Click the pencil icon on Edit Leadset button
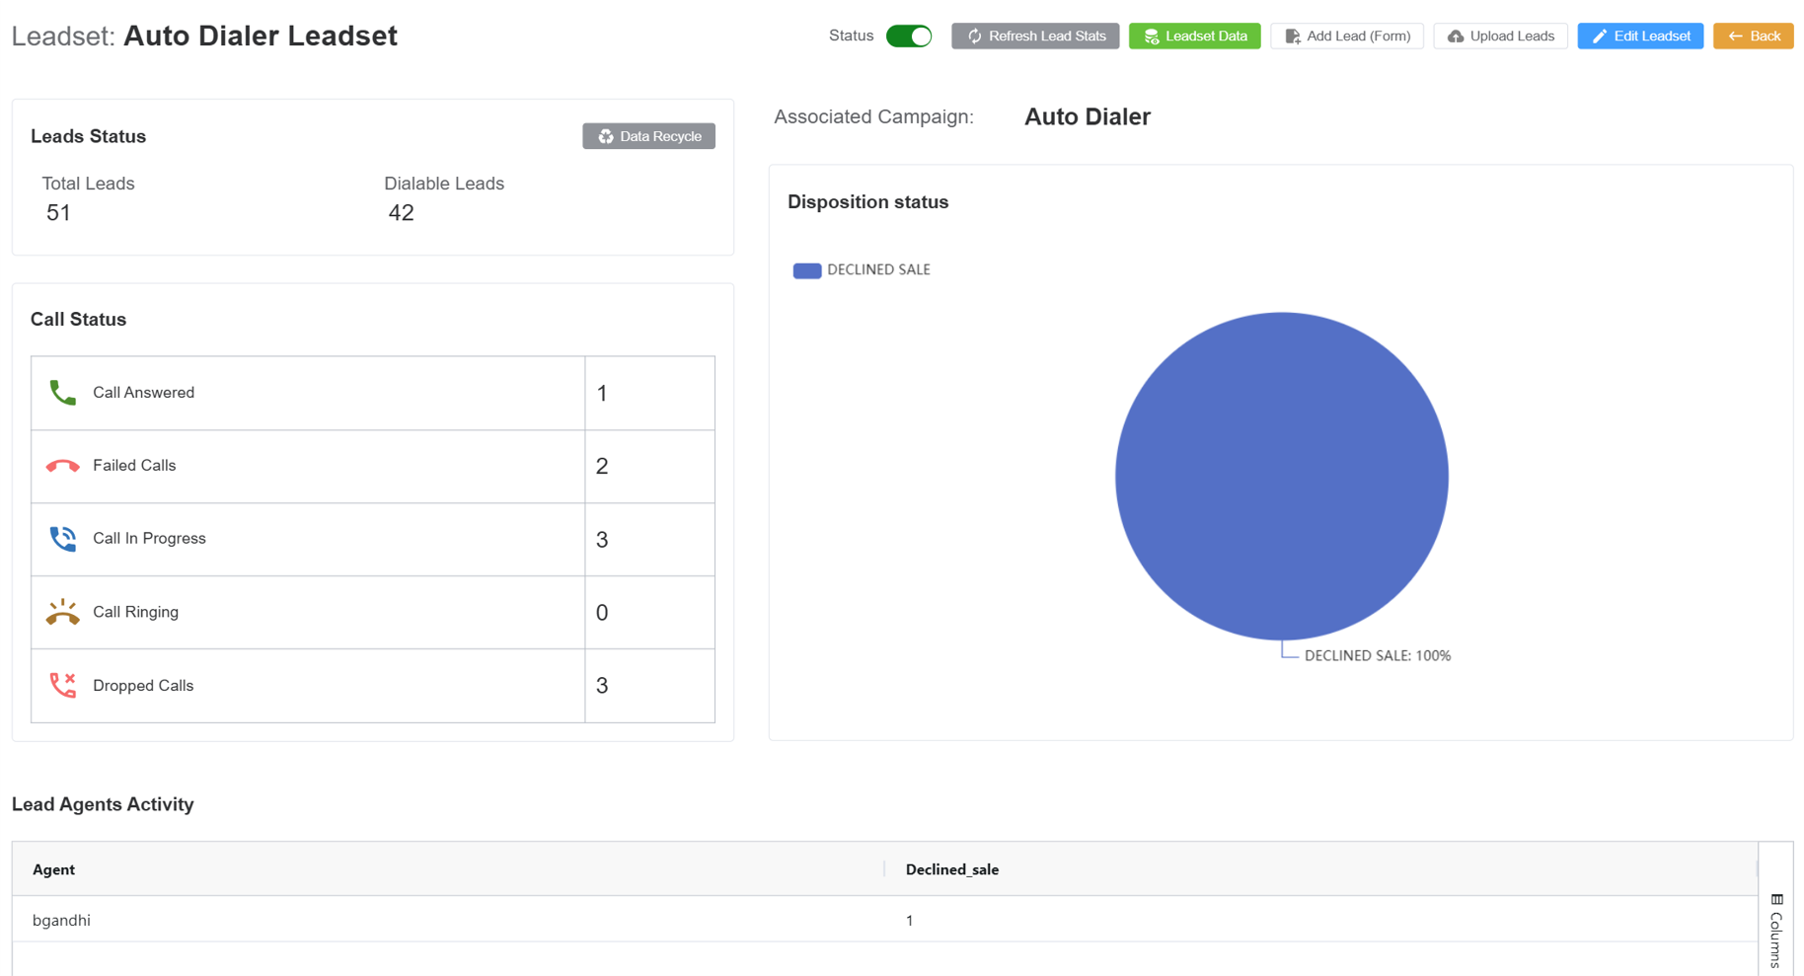Viewport: 1804px width, 976px height. (1602, 36)
